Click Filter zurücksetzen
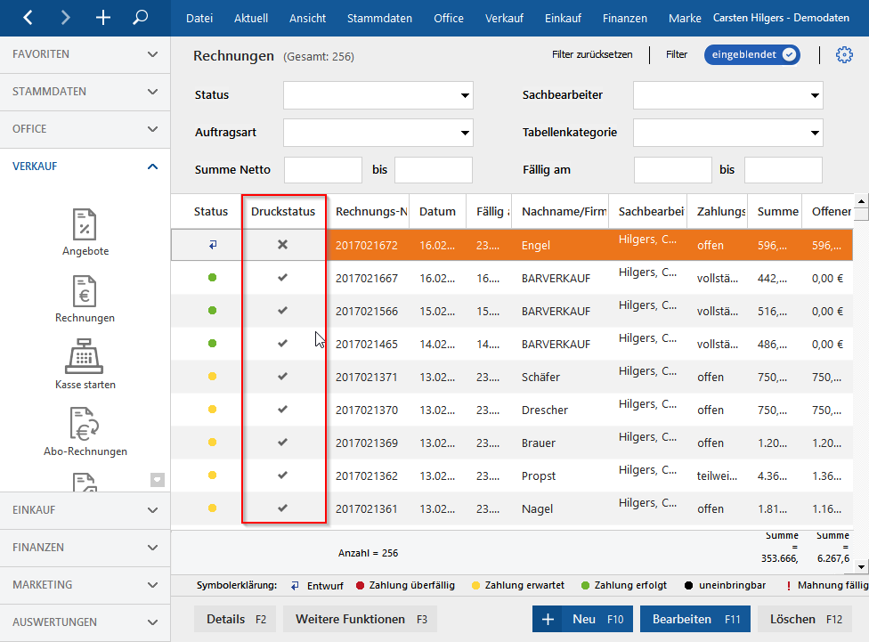 (x=592, y=54)
